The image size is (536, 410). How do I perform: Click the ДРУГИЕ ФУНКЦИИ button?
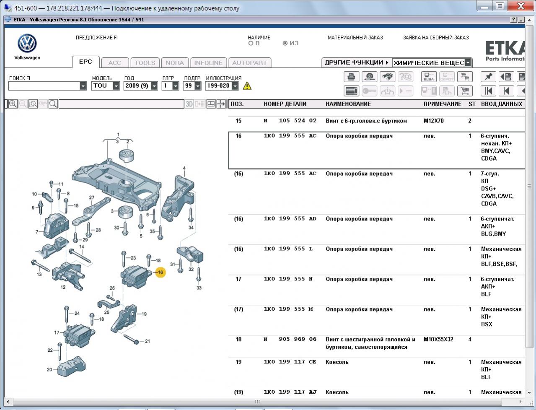(357, 62)
